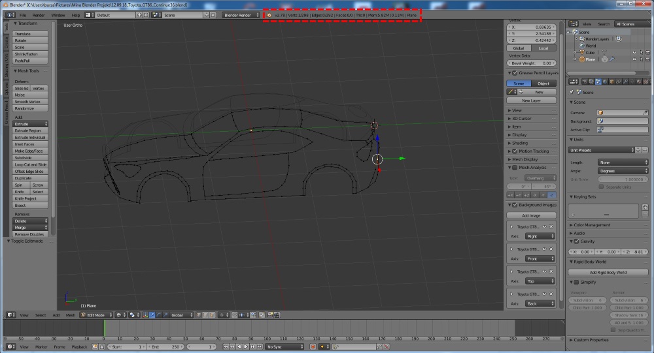
Task: Toggle the 3D manipulator widget icon
Action: coord(145,315)
